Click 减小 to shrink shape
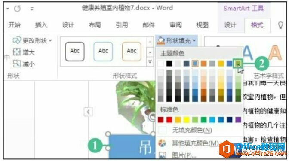This screenshot has height=161, width=289. (x=24, y=64)
